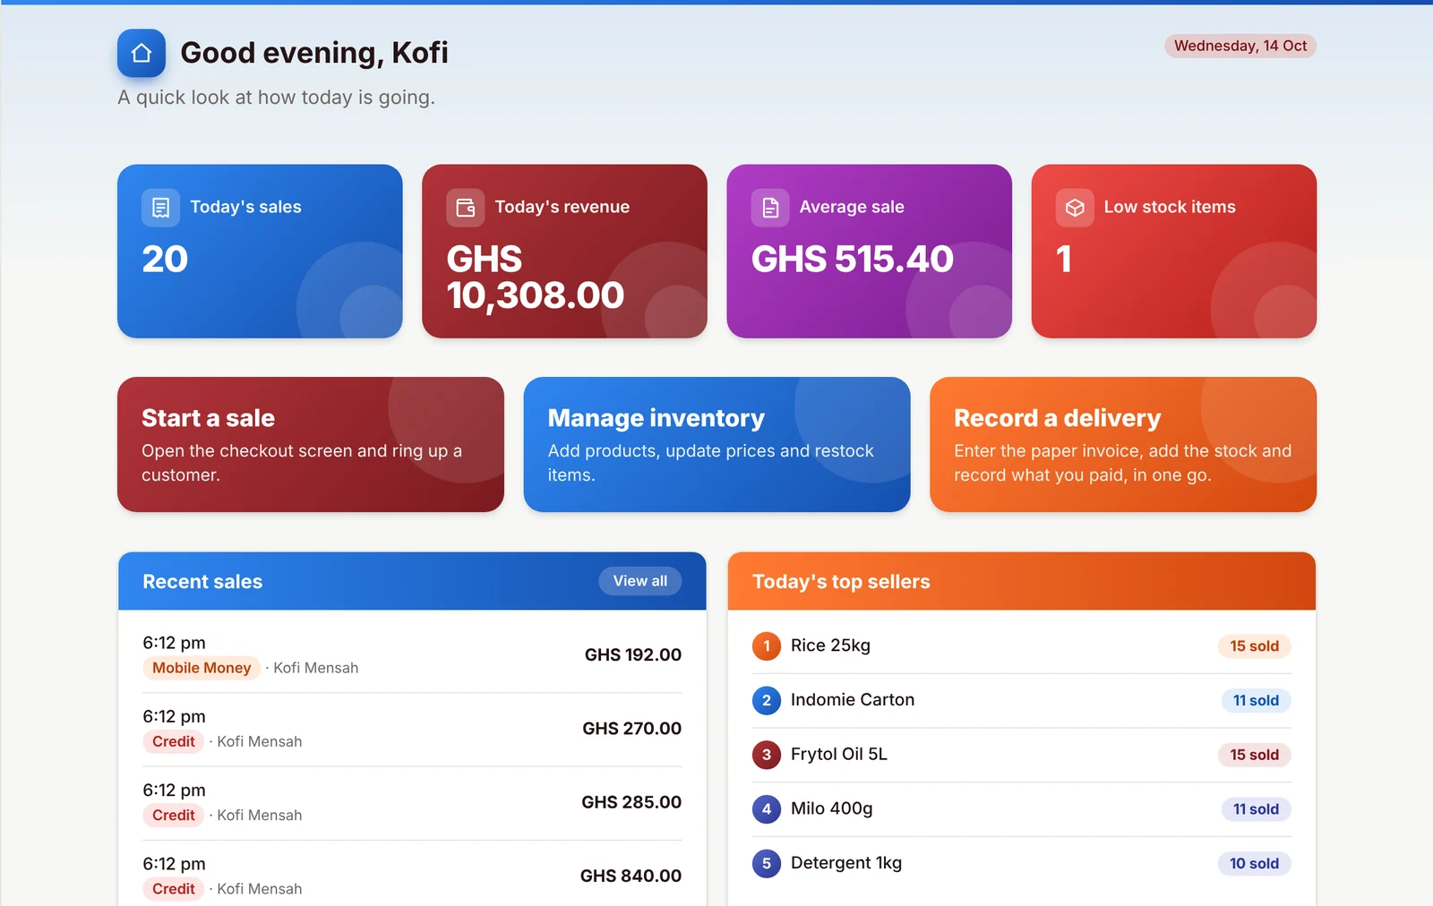This screenshot has width=1433, height=906.
Task: Click the box icon on Low stock items card
Action: click(x=1075, y=208)
